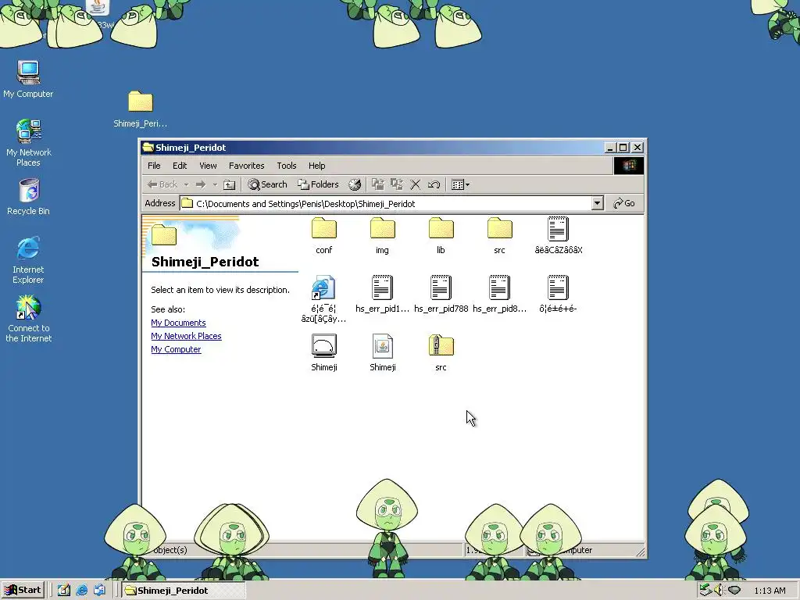This screenshot has width=800, height=600.
Task: Click the Outlook Express quick launch icon
Action: [99, 591]
